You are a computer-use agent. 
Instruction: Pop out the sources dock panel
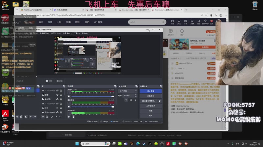(64, 86)
